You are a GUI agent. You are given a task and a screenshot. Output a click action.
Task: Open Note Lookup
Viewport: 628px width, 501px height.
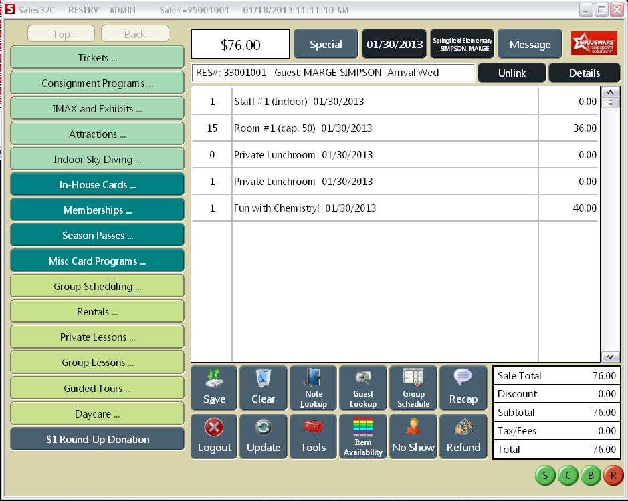pos(313,387)
